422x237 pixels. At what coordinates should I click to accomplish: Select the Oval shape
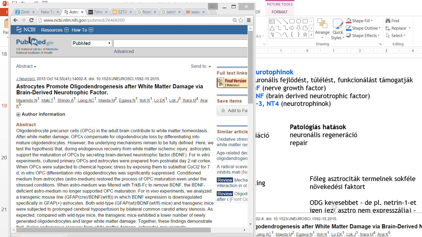(x=298, y=21)
